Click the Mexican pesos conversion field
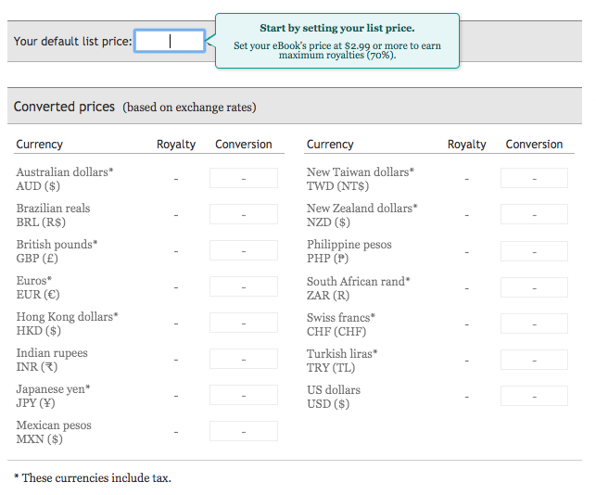This screenshot has height=495, width=596. pos(243,432)
